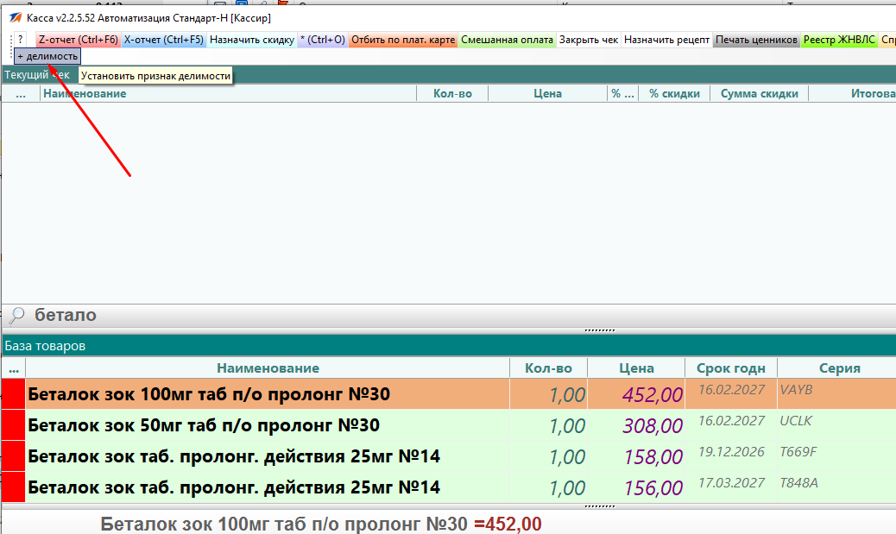Click the splitter grip above База товаров
The width and height of the screenshot is (896, 534).
(599, 330)
